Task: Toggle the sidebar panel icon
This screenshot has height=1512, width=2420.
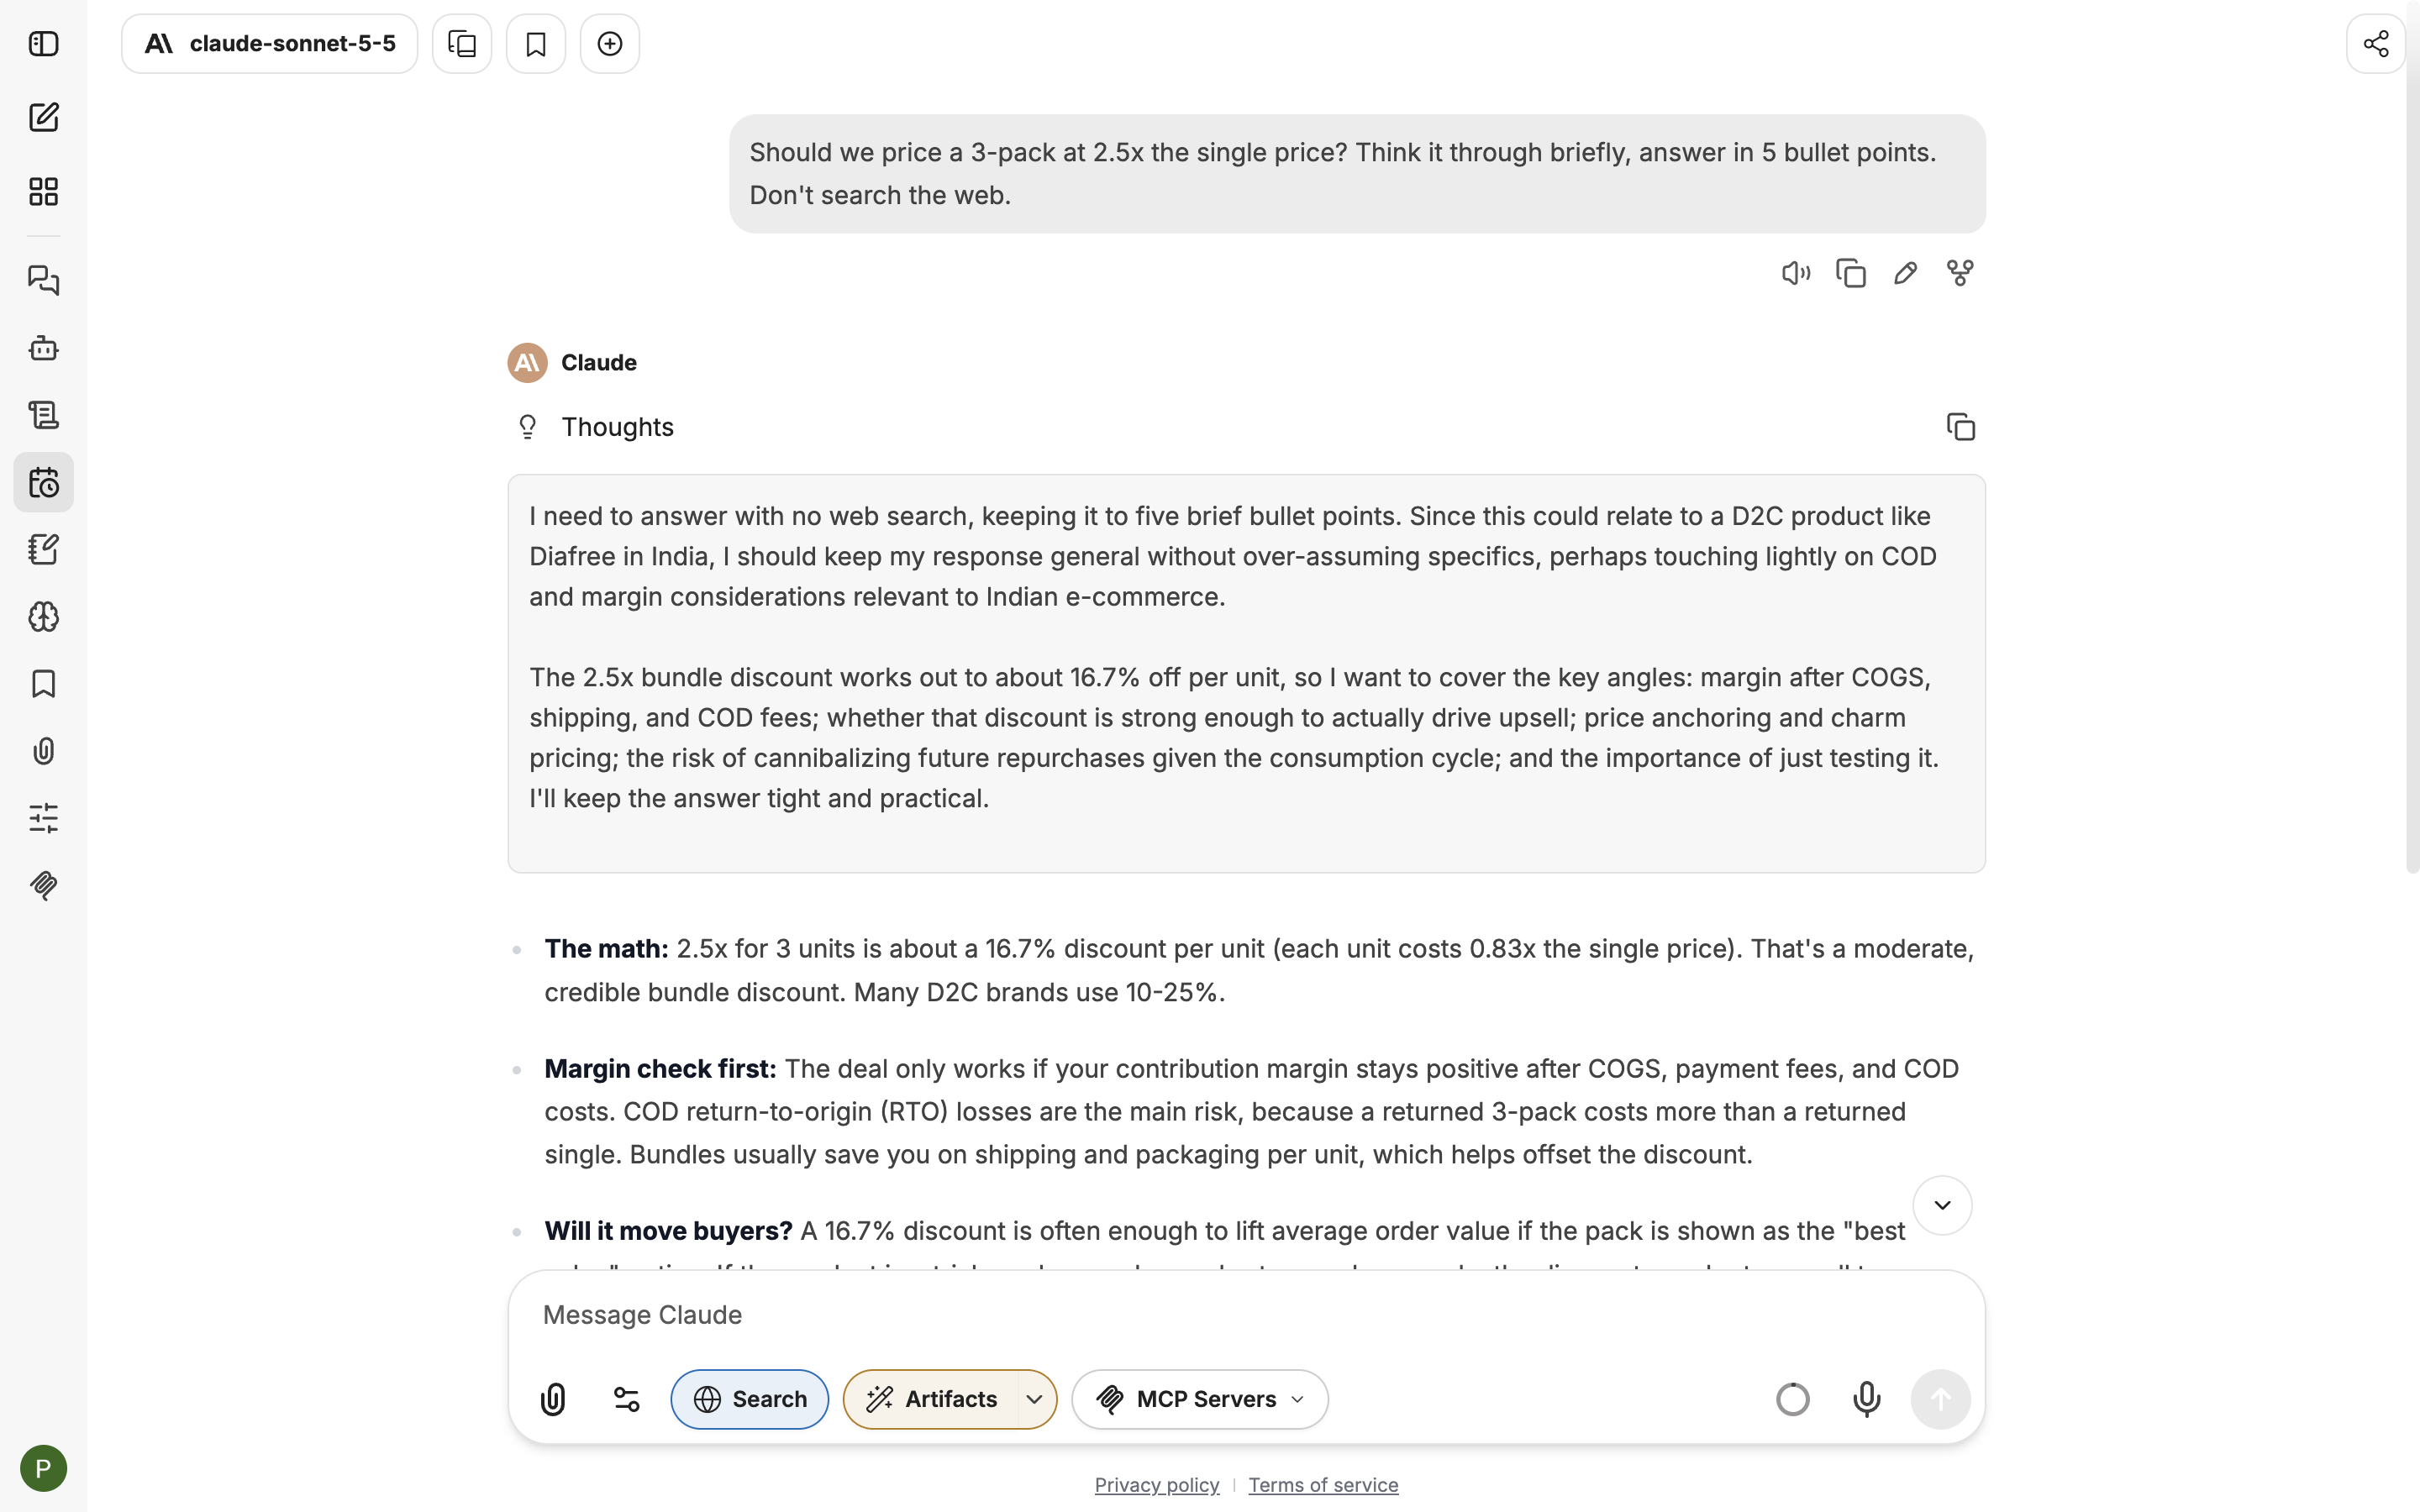Action: click(x=43, y=44)
